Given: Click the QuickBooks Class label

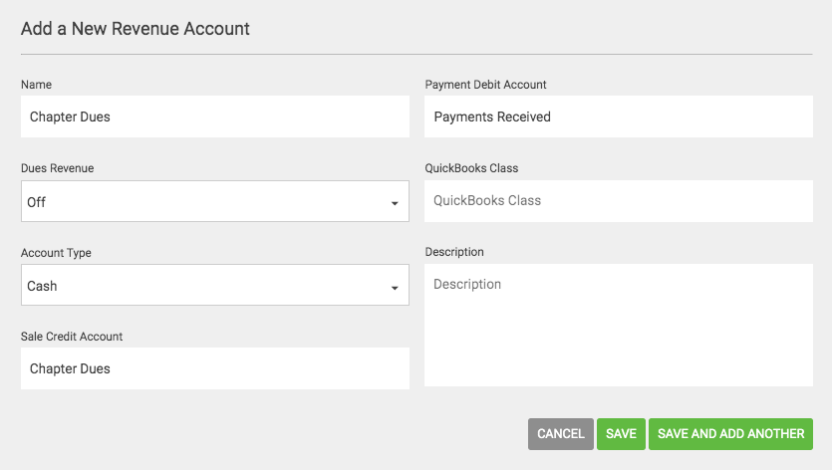Looking at the screenshot, I should click(471, 168).
